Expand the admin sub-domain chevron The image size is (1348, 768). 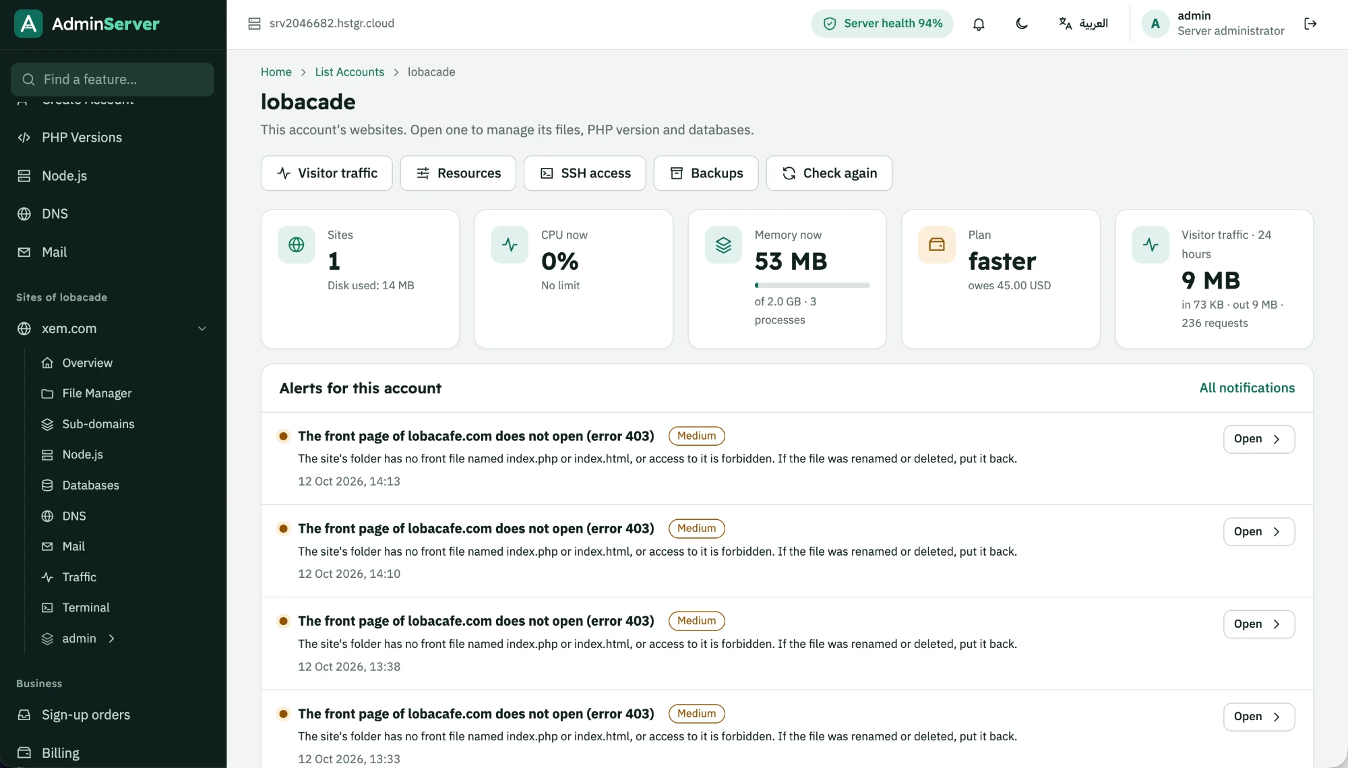(112, 639)
